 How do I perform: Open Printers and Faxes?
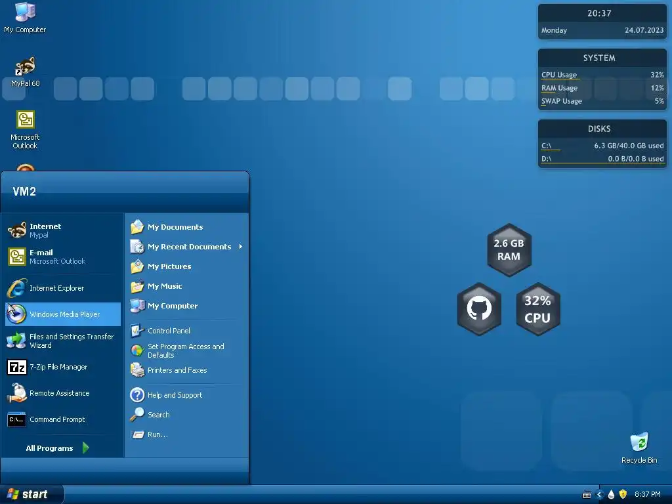(x=186, y=370)
